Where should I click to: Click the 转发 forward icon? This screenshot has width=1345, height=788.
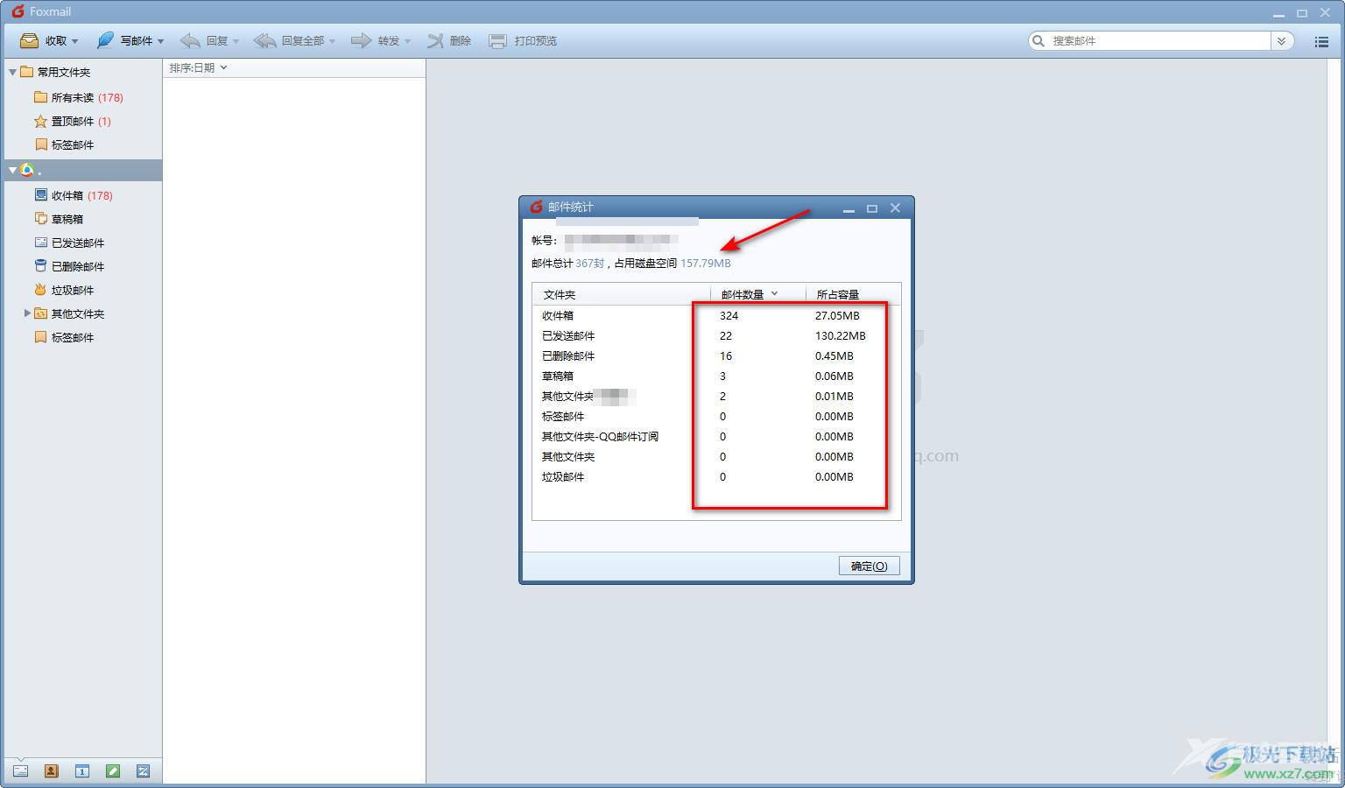point(361,40)
